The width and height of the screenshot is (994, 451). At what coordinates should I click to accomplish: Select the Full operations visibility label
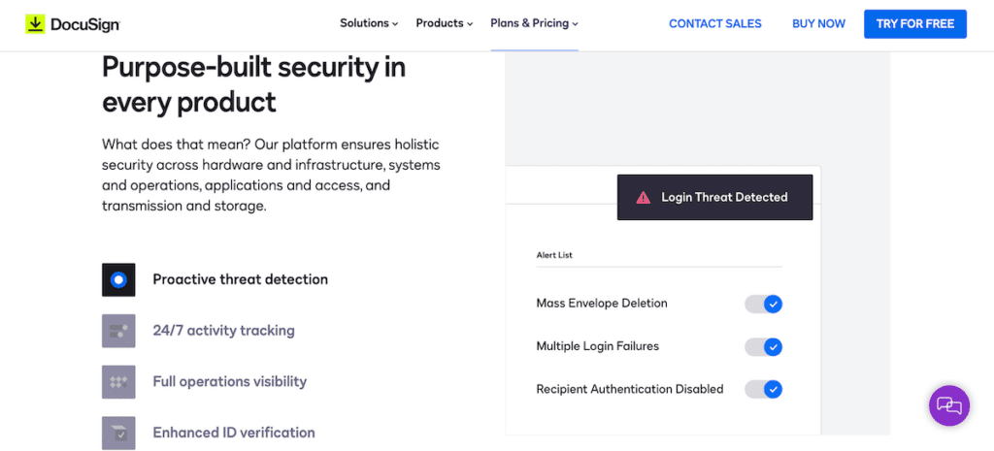pyautogui.click(x=229, y=382)
